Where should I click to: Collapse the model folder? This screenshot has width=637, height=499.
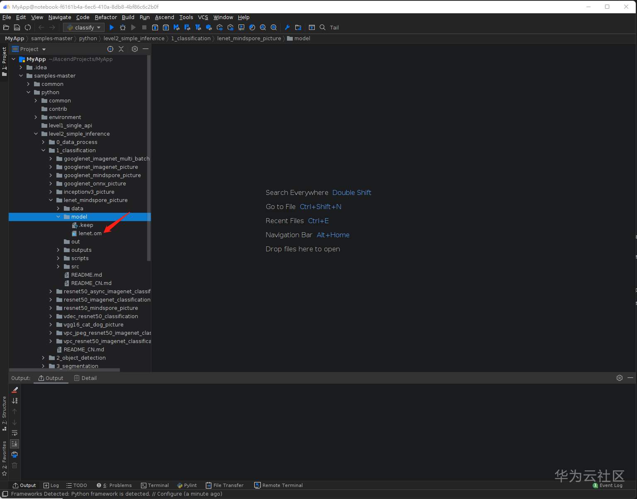pos(58,217)
